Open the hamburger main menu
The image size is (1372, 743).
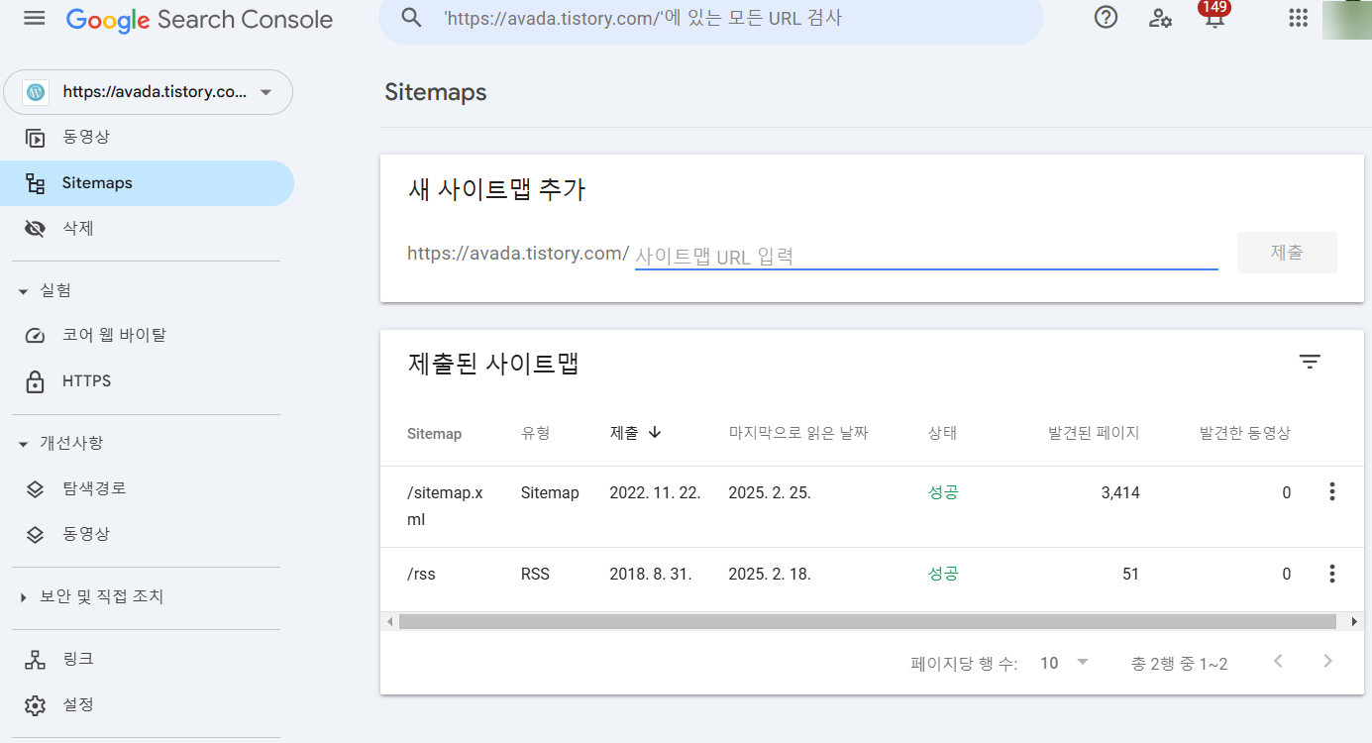pyautogui.click(x=35, y=18)
